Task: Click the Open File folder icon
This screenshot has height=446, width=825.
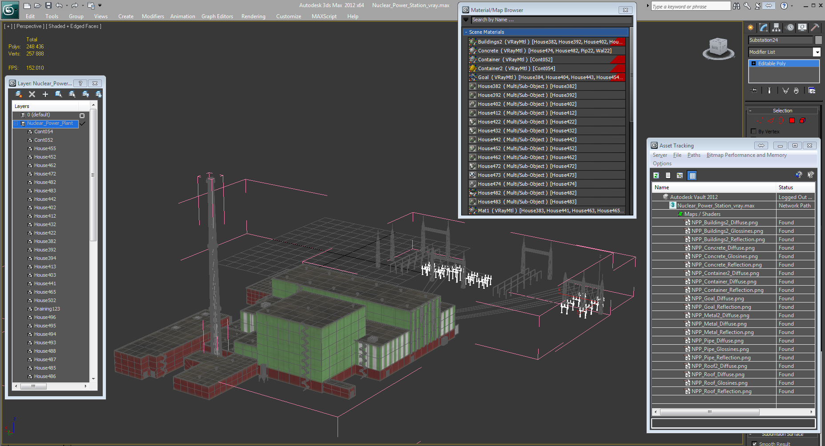Action: click(38, 5)
